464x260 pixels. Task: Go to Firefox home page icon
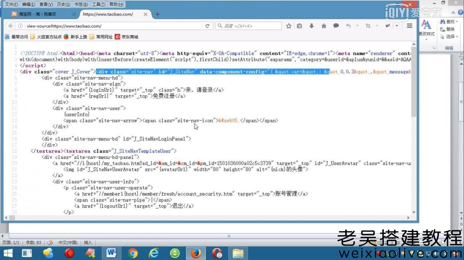pyautogui.click(x=324, y=26)
